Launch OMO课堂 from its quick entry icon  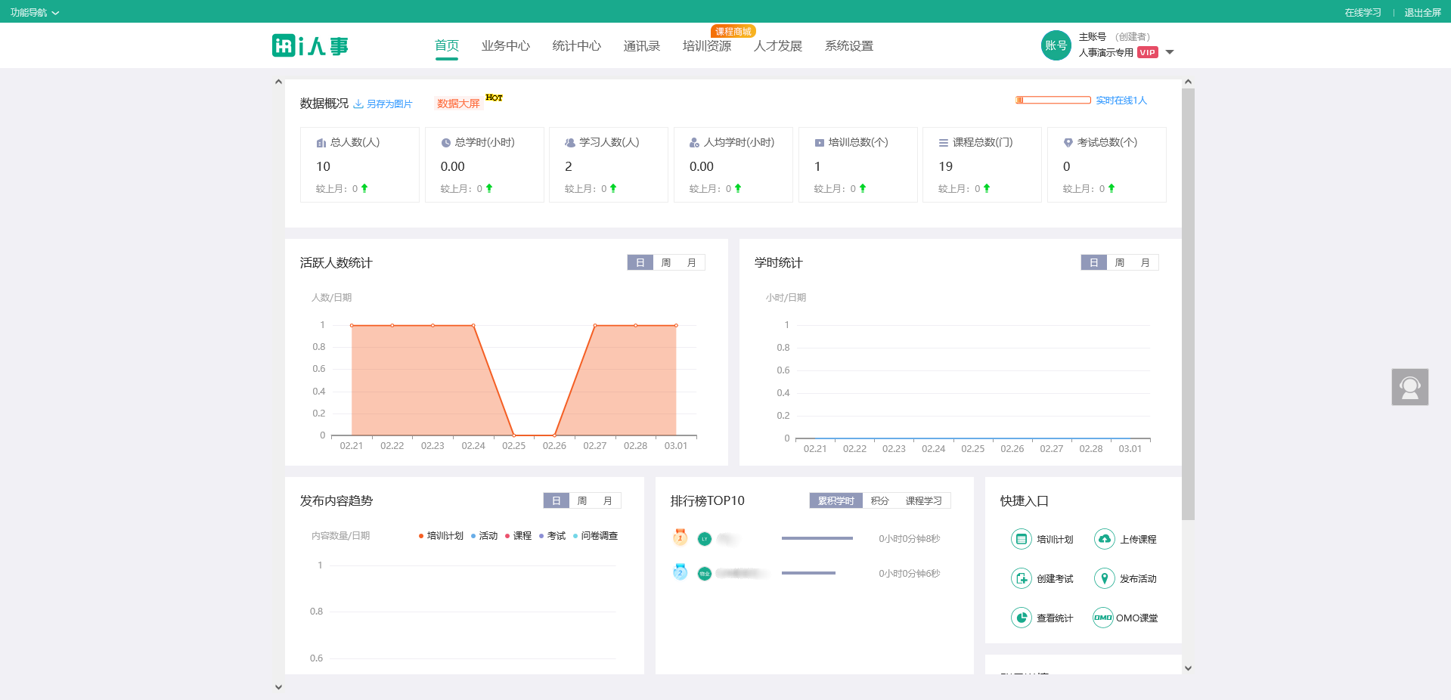tap(1103, 618)
